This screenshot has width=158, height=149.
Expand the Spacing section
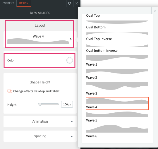pyautogui.click(x=40, y=136)
